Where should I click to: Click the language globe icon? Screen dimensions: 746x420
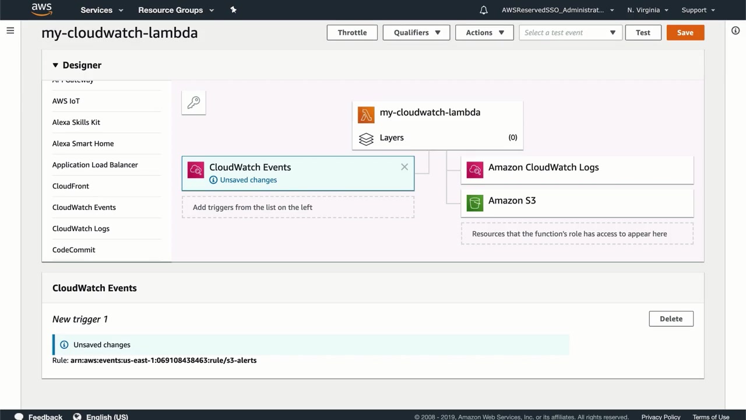point(77,416)
